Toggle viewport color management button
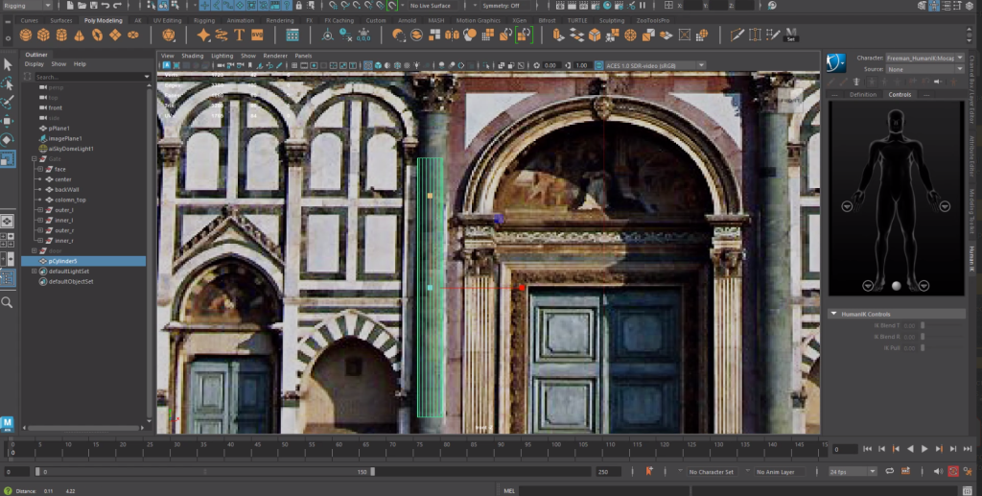 tap(598, 65)
